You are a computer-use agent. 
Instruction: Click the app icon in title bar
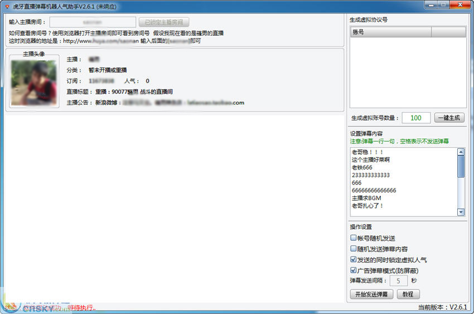click(x=7, y=6)
